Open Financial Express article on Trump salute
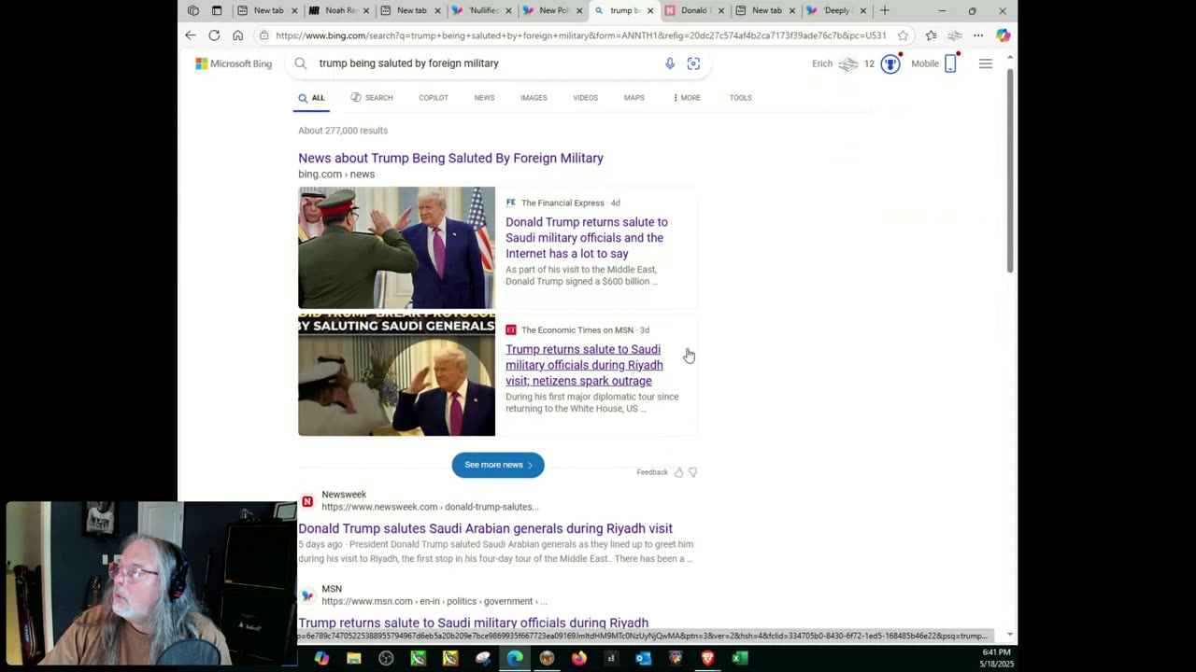 [587, 238]
